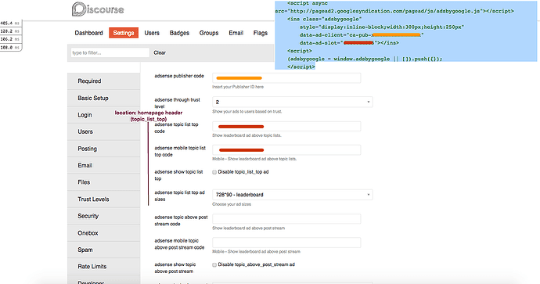Switch to the Flags tab
This screenshot has height=284, width=540.
point(261,33)
